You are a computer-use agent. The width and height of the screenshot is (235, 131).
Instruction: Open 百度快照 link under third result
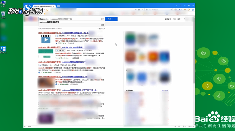click(57, 73)
